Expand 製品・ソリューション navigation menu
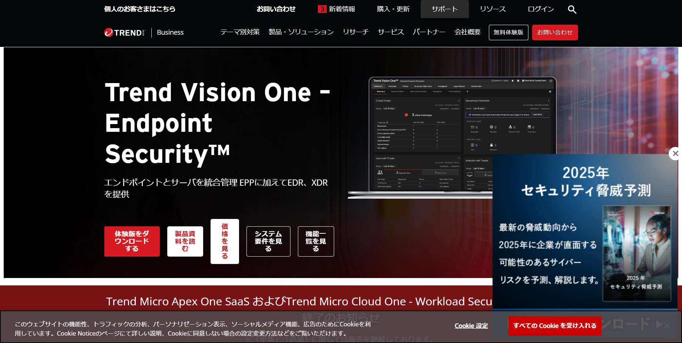This screenshot has height=343, width=682. pyautogui.click(x=301, y=32)
